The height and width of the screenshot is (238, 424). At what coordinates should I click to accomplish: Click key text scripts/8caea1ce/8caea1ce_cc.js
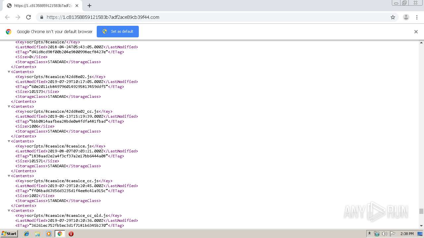(63, 181)
